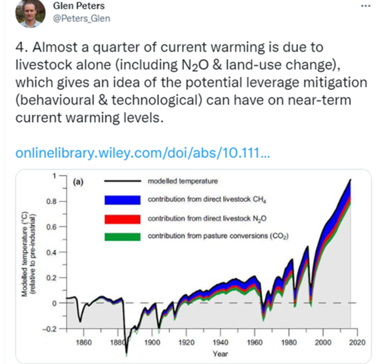Click the 'Year' x-axis title
376x364 pixels.
[219, 354]
